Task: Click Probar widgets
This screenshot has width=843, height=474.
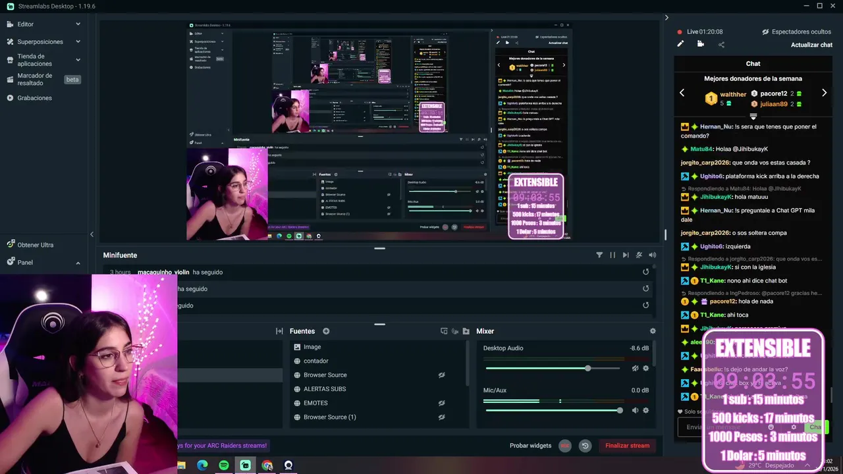Action: coord(530,446)
